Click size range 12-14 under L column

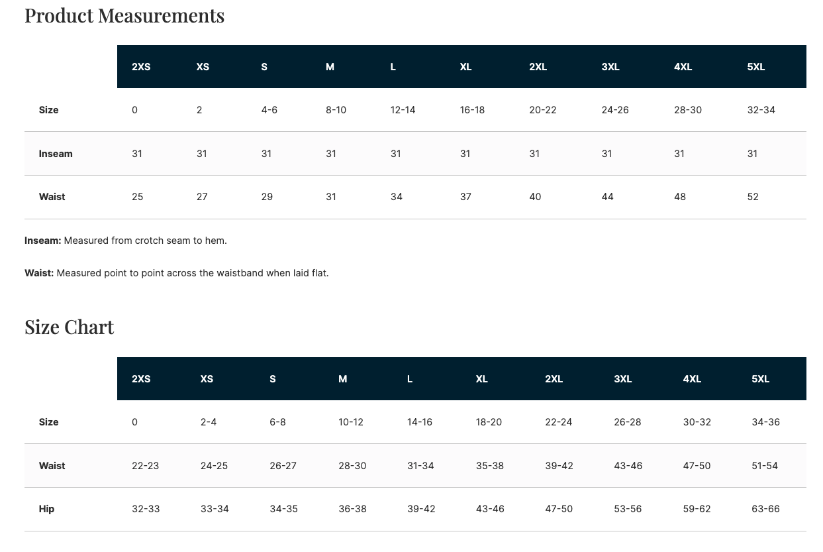click(x=403, y=110)
